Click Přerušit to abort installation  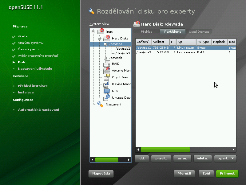coord(184,174)
